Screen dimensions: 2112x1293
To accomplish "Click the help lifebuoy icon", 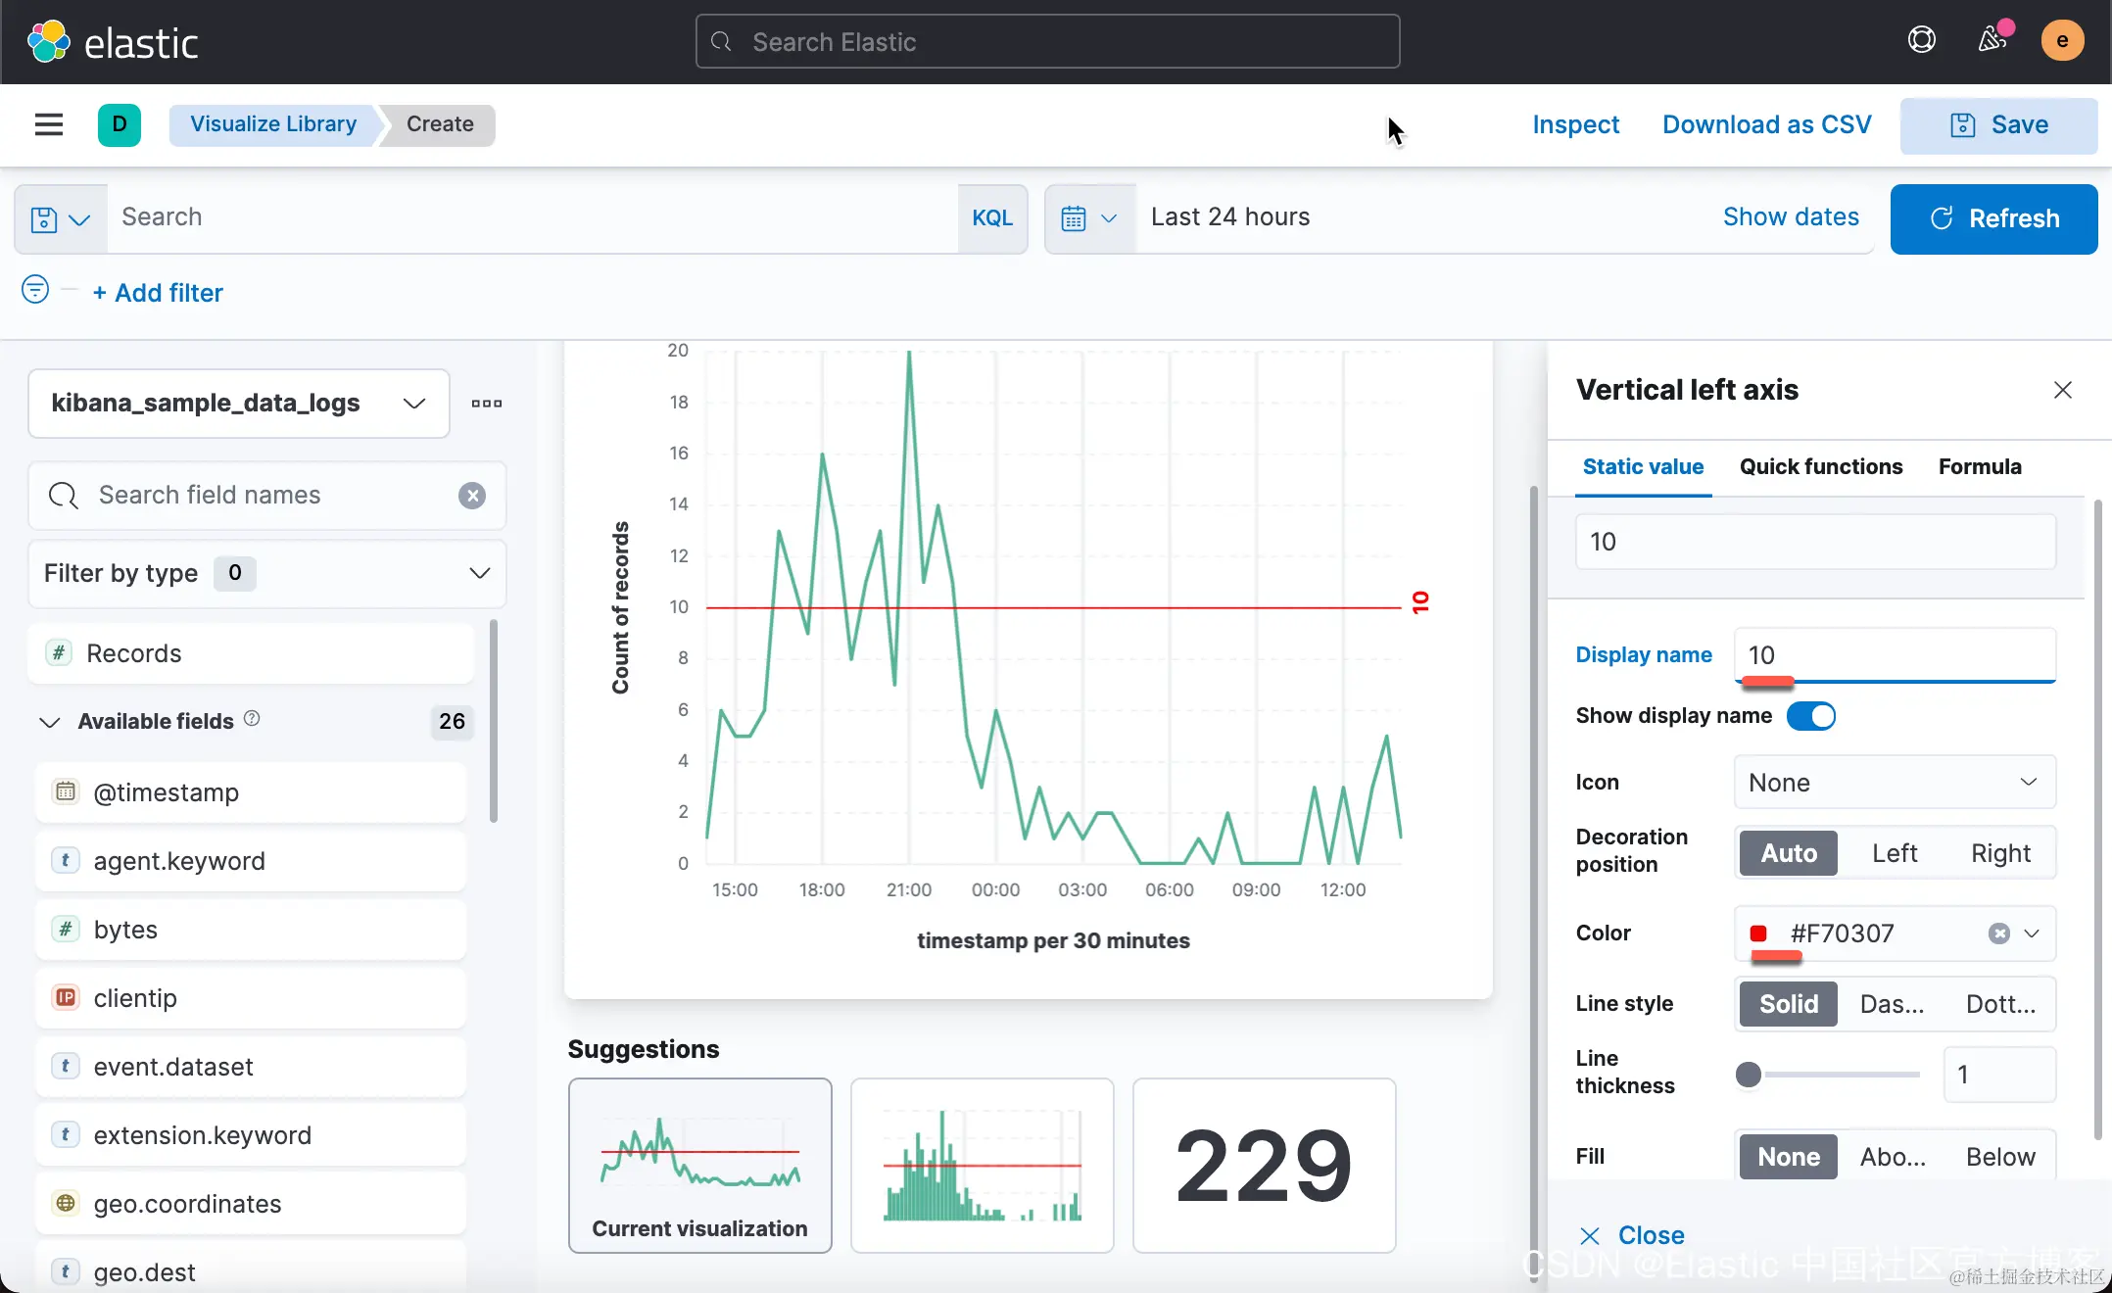I will (1921, 40).
